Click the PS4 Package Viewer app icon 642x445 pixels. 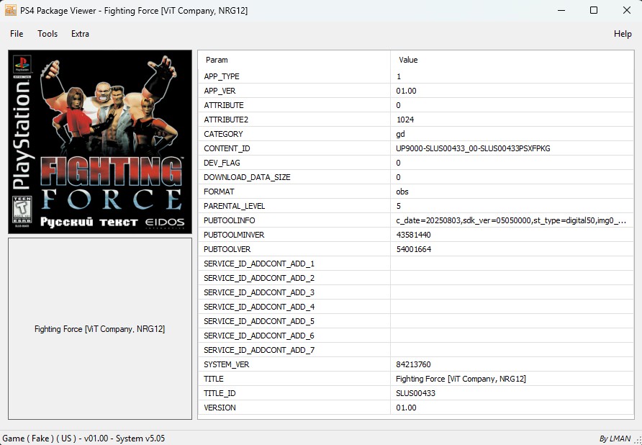tap(11, 10)
